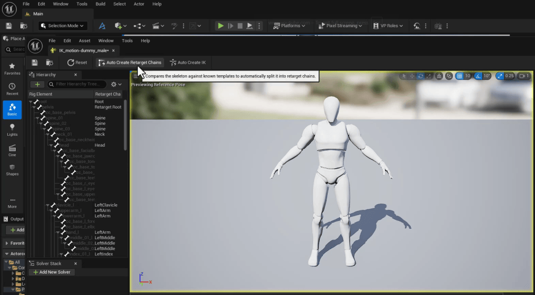Image resolution: width=535 pixels, height=295 pixels.
Task: Toggle rotation snapping angle icon
Action: [x=479, y=76]
